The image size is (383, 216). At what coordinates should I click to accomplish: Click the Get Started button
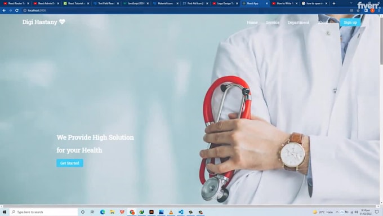tap(70, 163)
